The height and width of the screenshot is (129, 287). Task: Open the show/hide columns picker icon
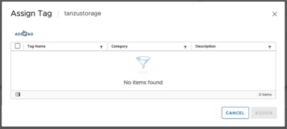pos(18,95)
